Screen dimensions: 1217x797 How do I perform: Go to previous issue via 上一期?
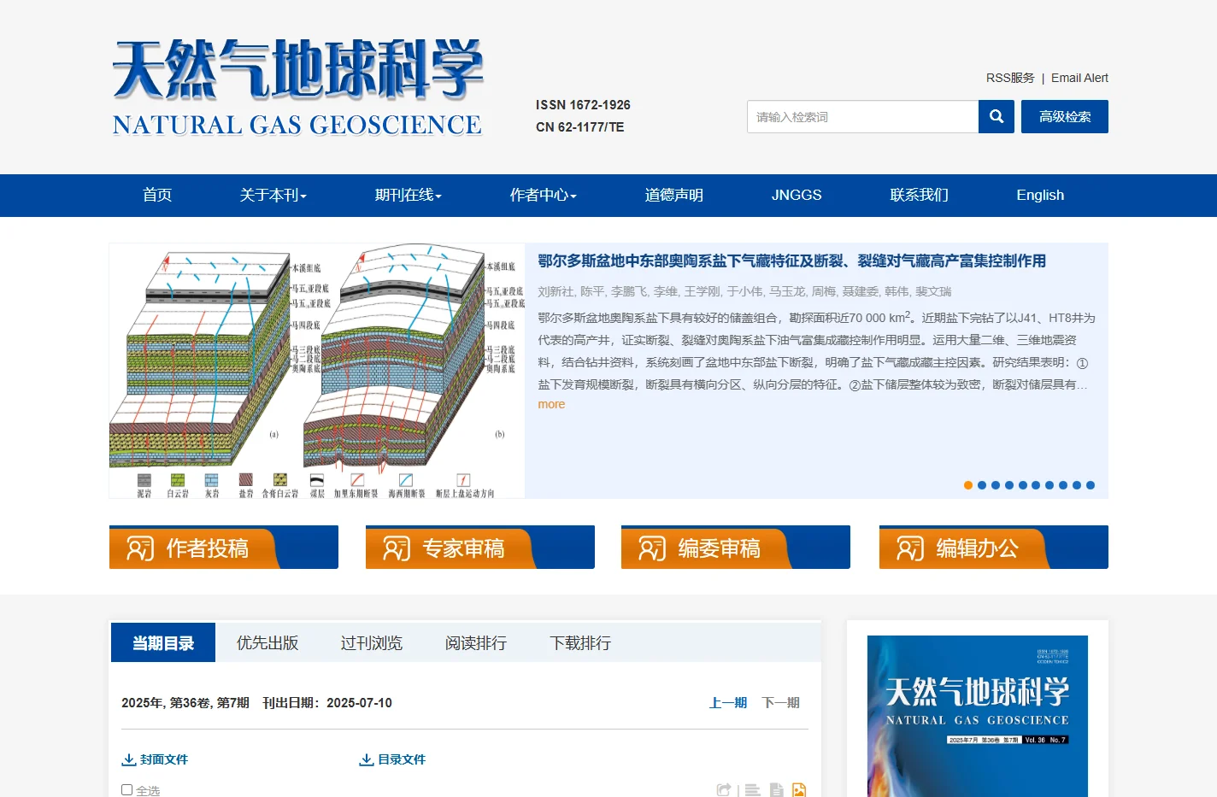[x=728, y=702]
